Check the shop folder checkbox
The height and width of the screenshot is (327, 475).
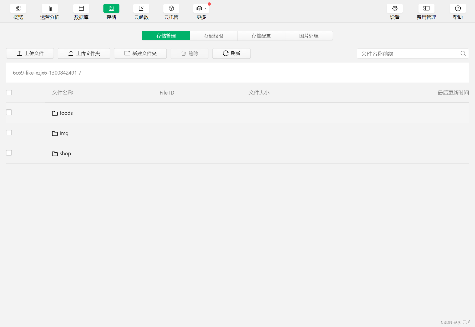coord(9,153)
